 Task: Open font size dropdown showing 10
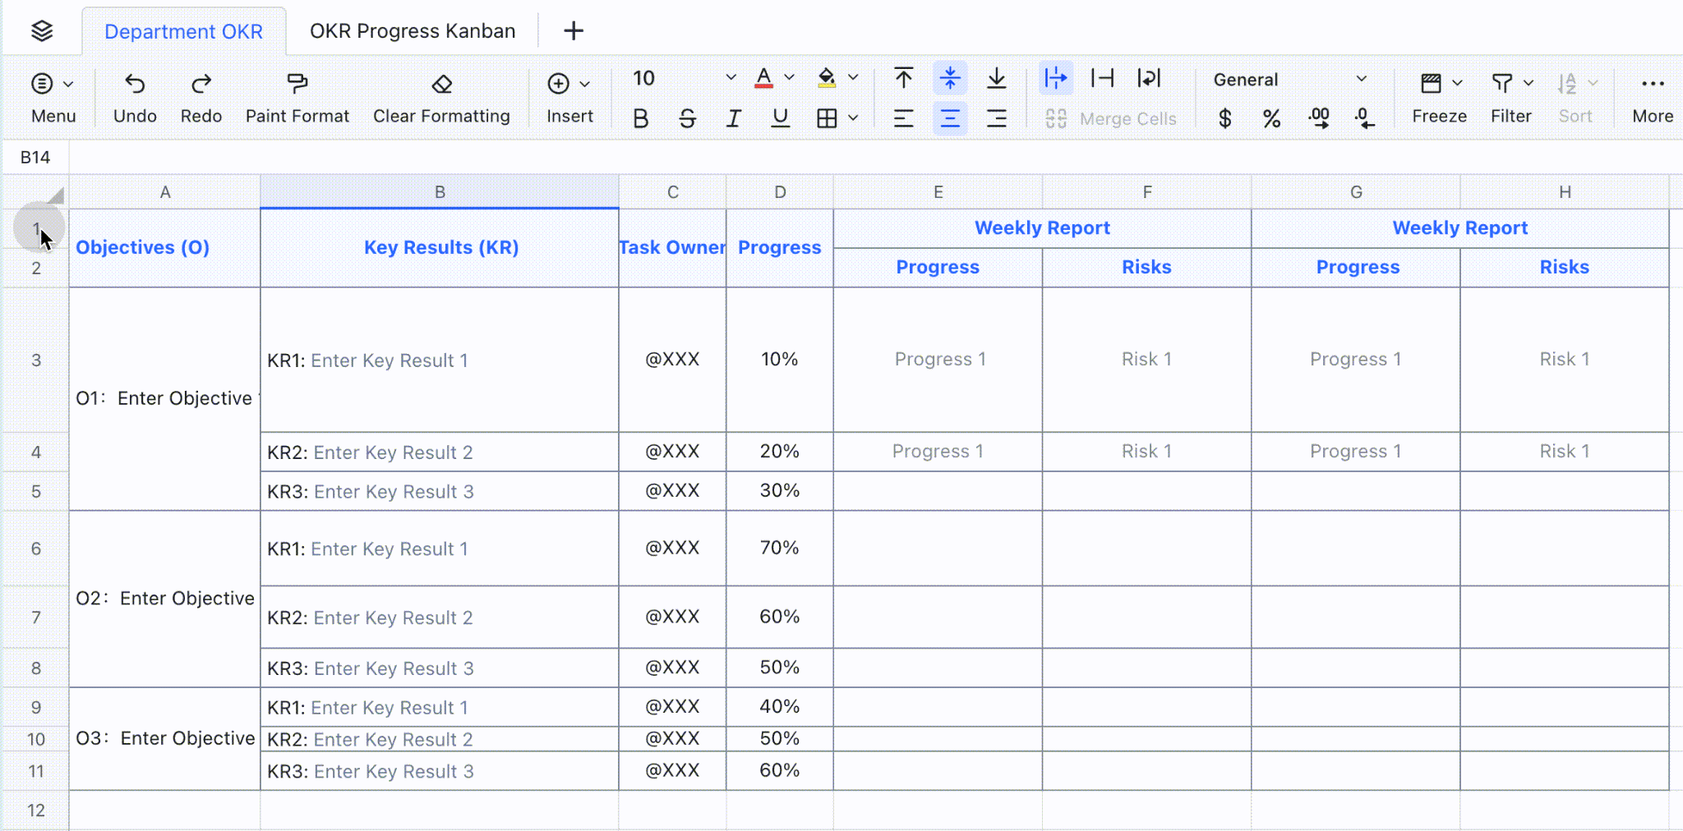pos(684,78)
